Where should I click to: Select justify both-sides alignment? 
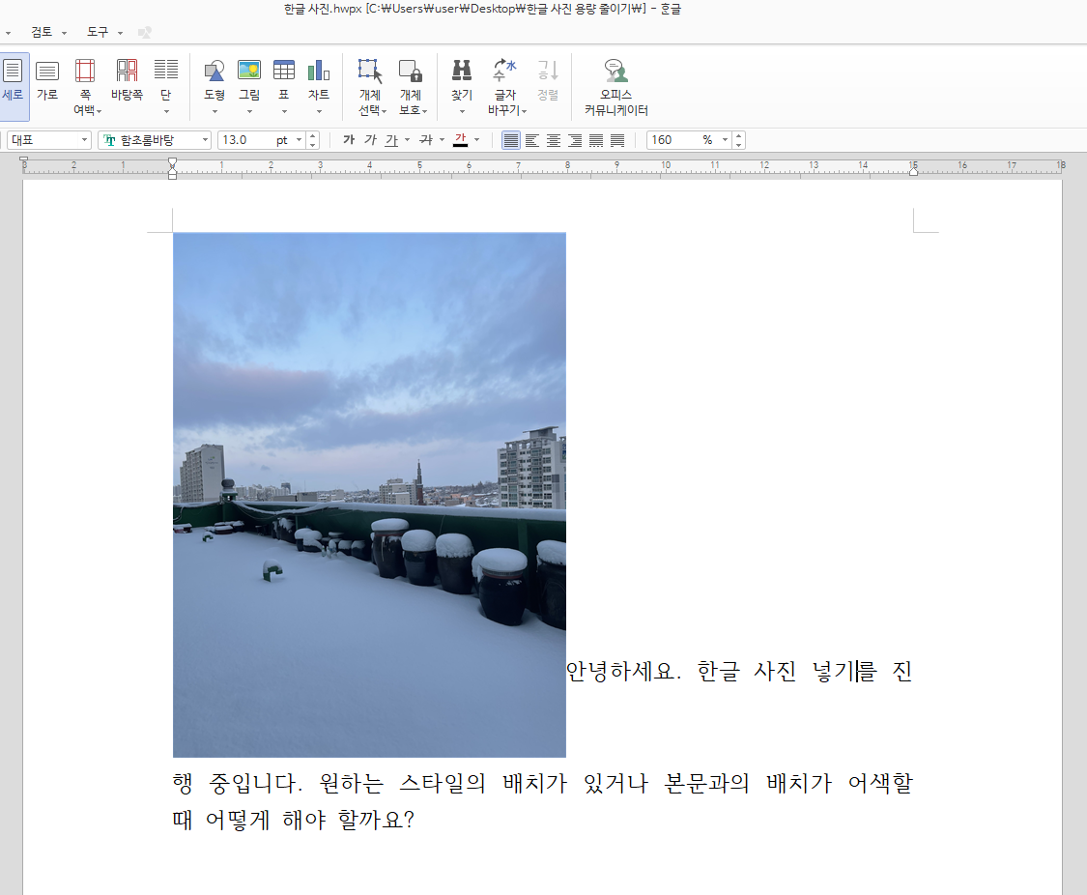(511, 140)
